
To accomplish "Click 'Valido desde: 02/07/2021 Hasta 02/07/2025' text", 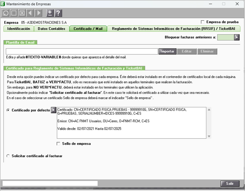I will coord(89,129).
